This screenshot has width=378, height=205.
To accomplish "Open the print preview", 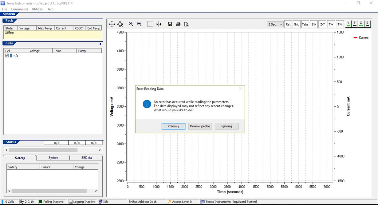I will (186, 24).
